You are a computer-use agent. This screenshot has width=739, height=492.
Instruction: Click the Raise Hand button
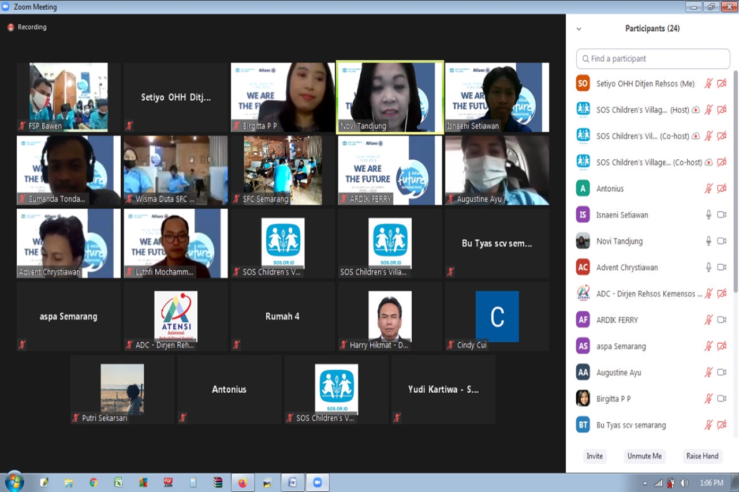coord(702,456)
